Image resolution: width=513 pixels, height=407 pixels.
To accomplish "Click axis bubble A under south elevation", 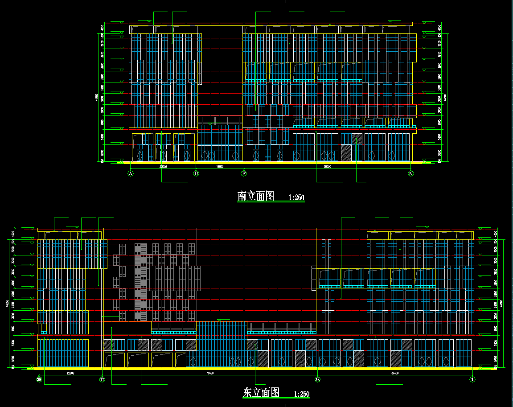I will 131,173.
